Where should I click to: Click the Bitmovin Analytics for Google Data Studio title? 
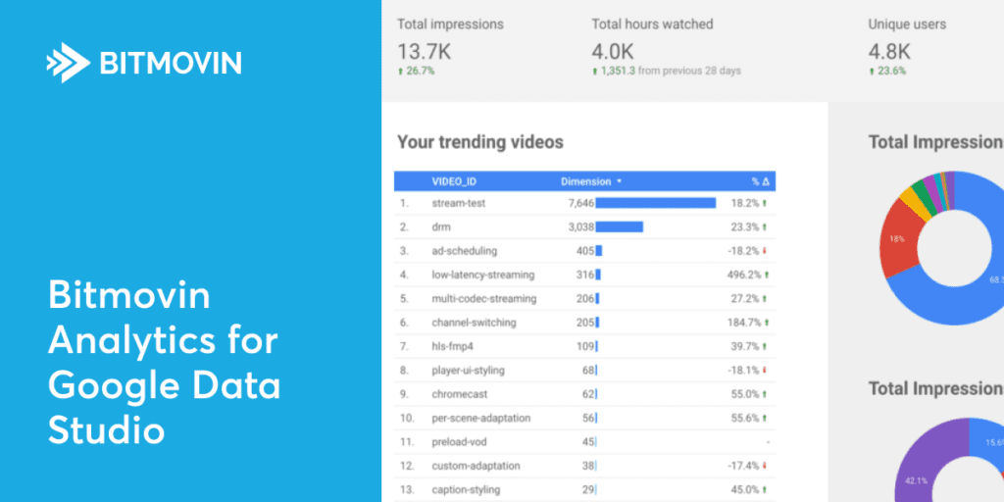click(164, 364)
